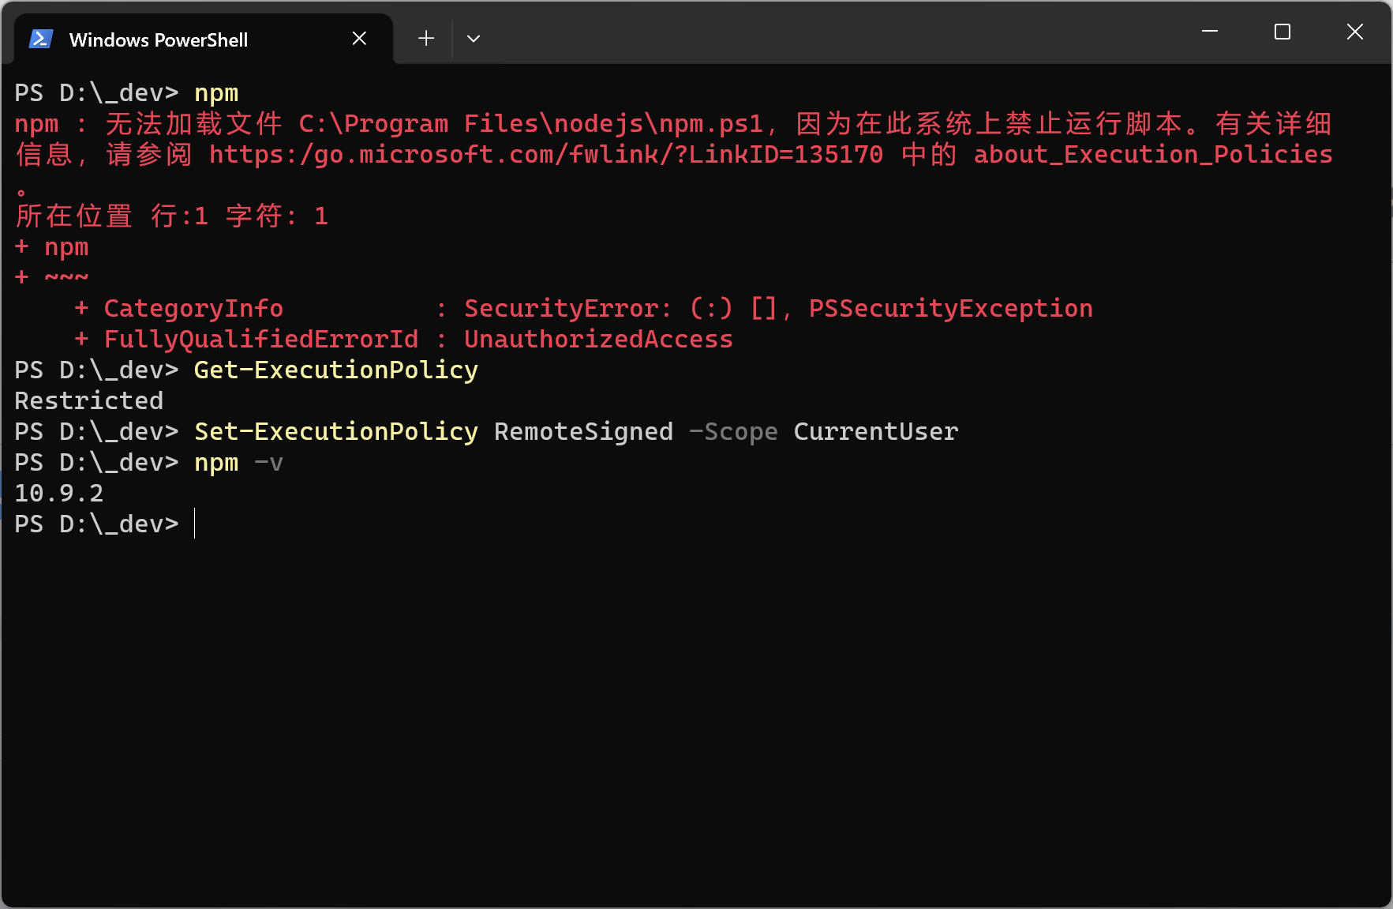The image size is (1393, 909).
Task: Click the '-Scope' parameter text
Action: click(x=733, y=431)
